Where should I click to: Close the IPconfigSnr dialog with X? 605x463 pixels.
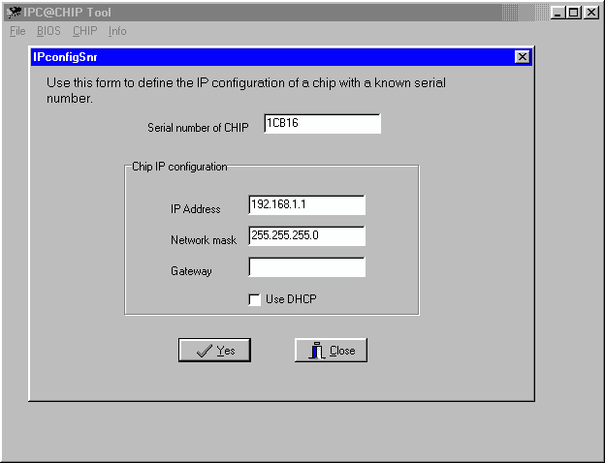522,57
